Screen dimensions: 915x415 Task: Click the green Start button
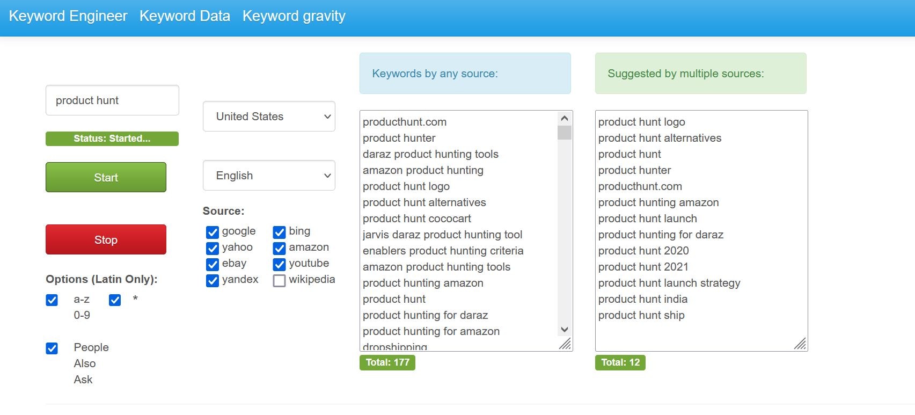coord(106,177)
